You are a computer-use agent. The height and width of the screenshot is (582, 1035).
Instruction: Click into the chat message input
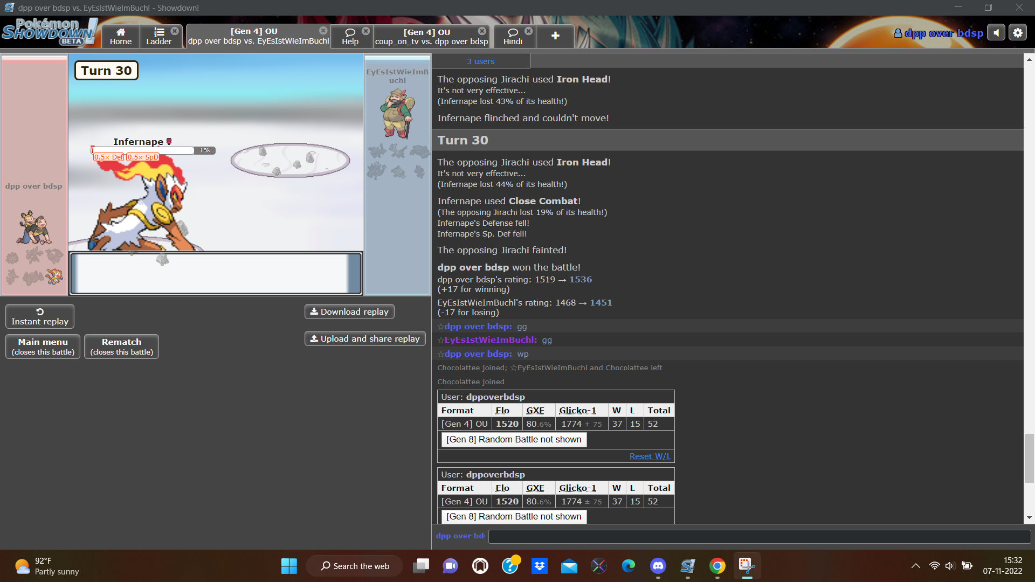coord(759,536)
